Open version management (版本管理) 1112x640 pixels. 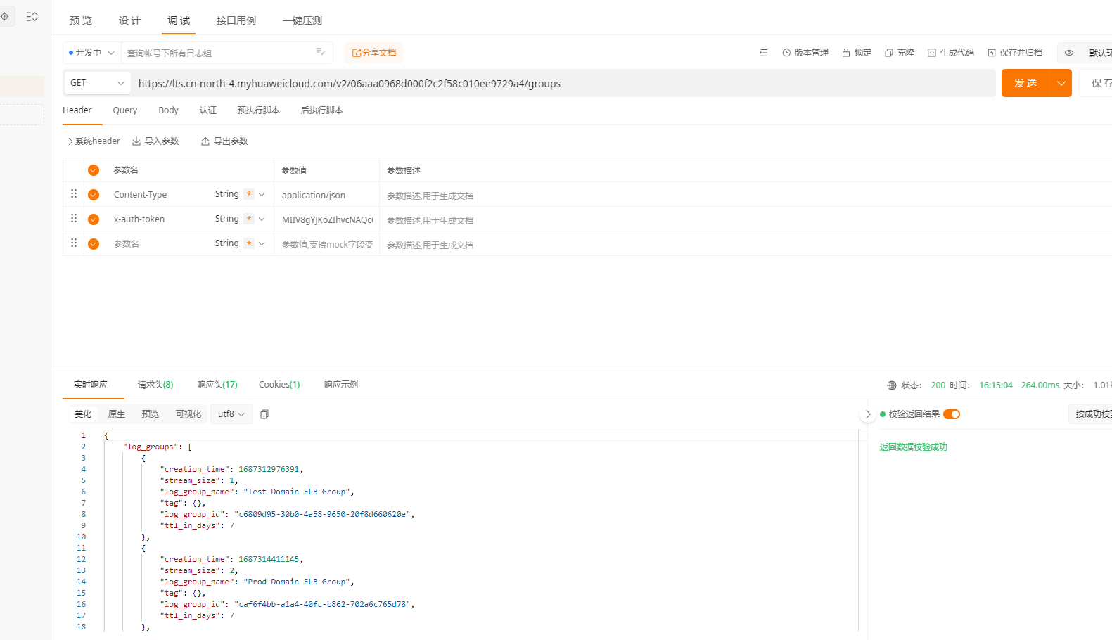(x=805, y=53)
